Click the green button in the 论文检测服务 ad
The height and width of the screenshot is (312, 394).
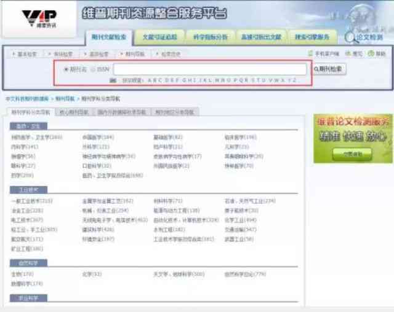(x=352, y=154)
